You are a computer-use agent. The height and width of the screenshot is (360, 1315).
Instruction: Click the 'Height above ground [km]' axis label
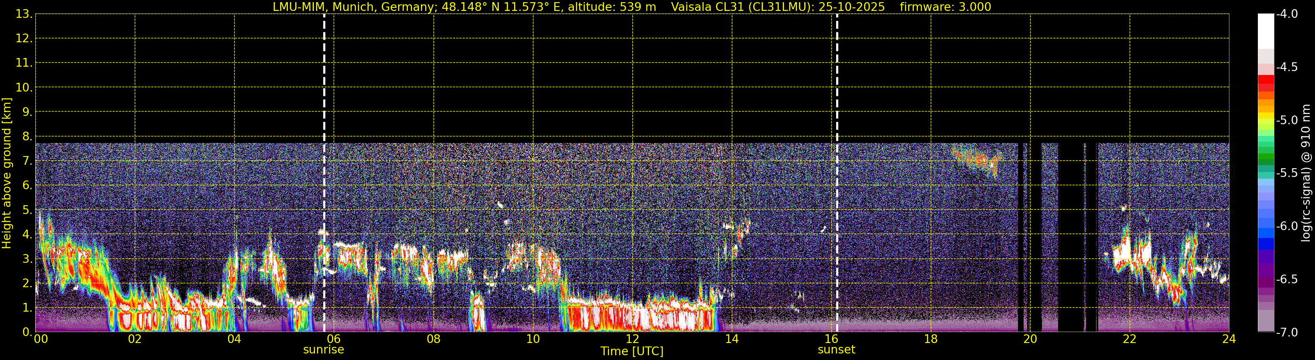7,173
